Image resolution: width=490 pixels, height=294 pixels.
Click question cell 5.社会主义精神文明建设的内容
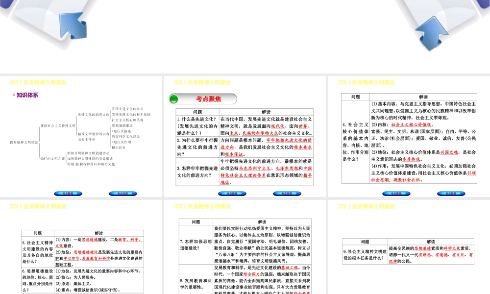[38, 252]
